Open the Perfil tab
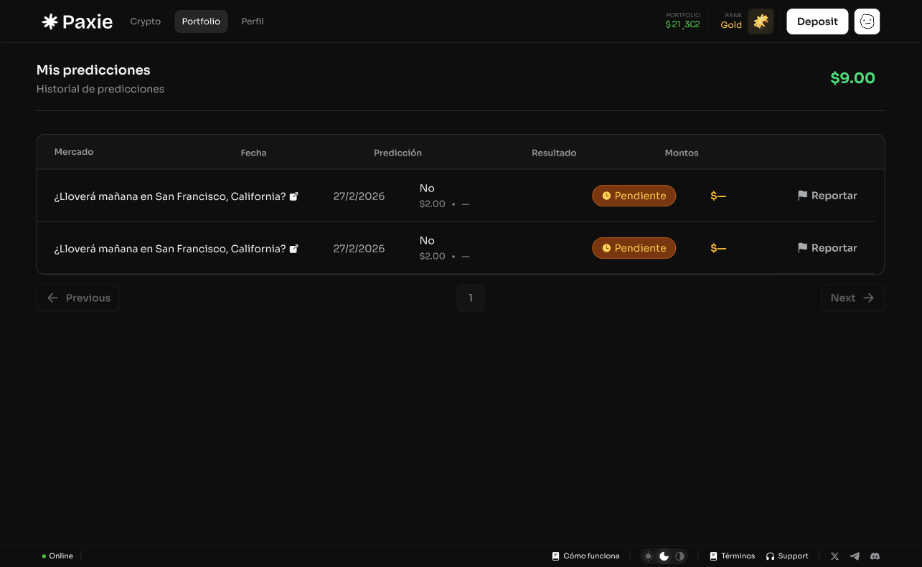Image resolution: width=922 pixels, height=567 pixels. coord(253,22)
